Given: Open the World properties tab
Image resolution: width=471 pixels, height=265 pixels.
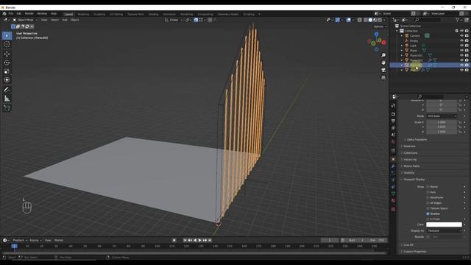Looking at the screenshot, I should point(393,141).
